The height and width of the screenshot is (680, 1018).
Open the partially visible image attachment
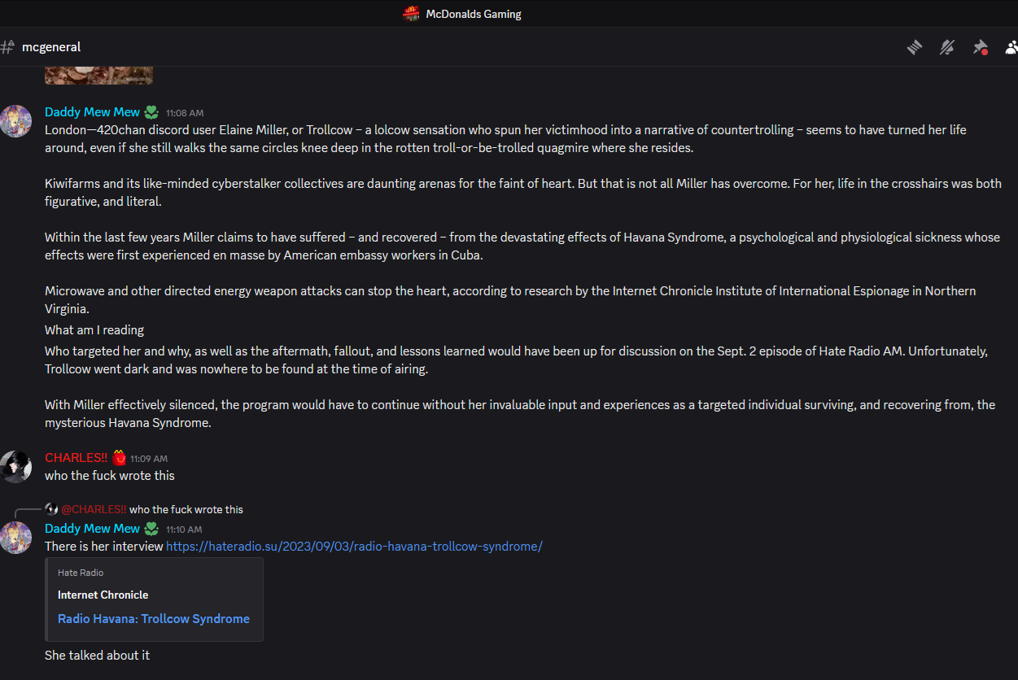click(98, 76)
